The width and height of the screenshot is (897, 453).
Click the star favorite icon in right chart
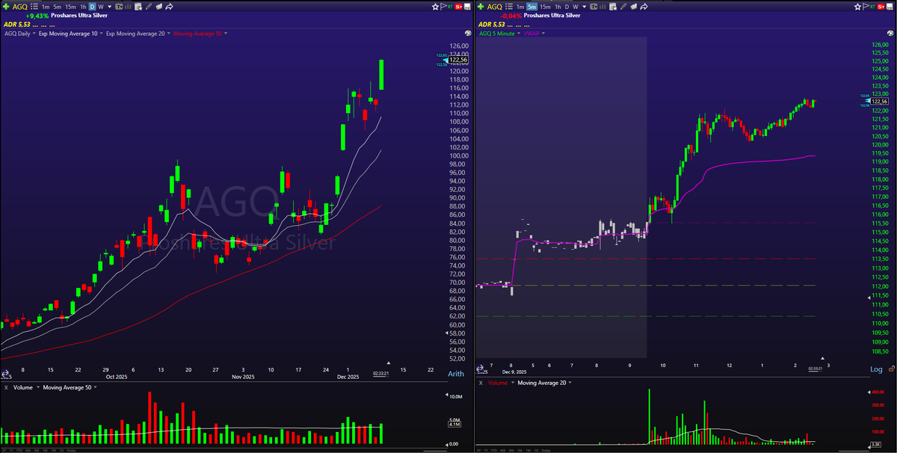coord(857,7)
